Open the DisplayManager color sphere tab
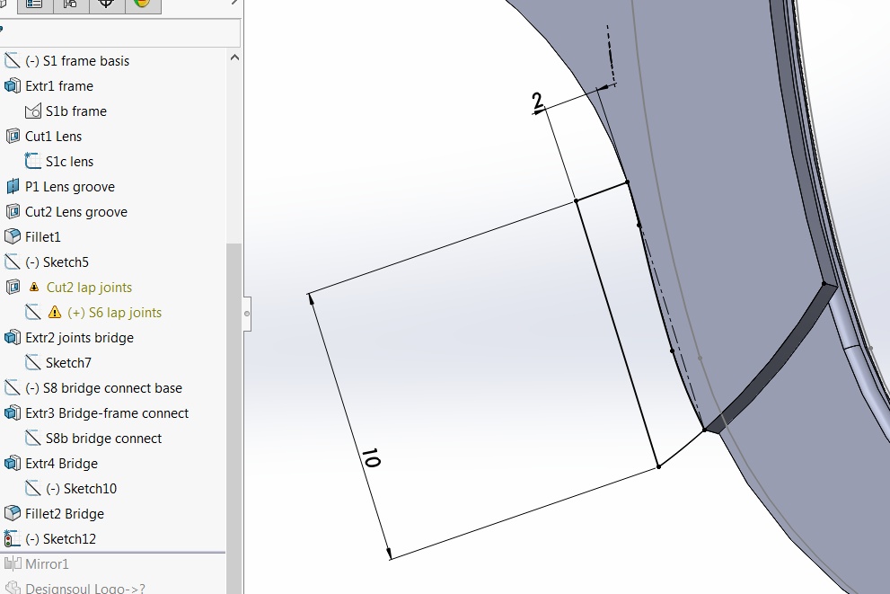The height and width of the screenshot is (594, 890). coord(142,4)
